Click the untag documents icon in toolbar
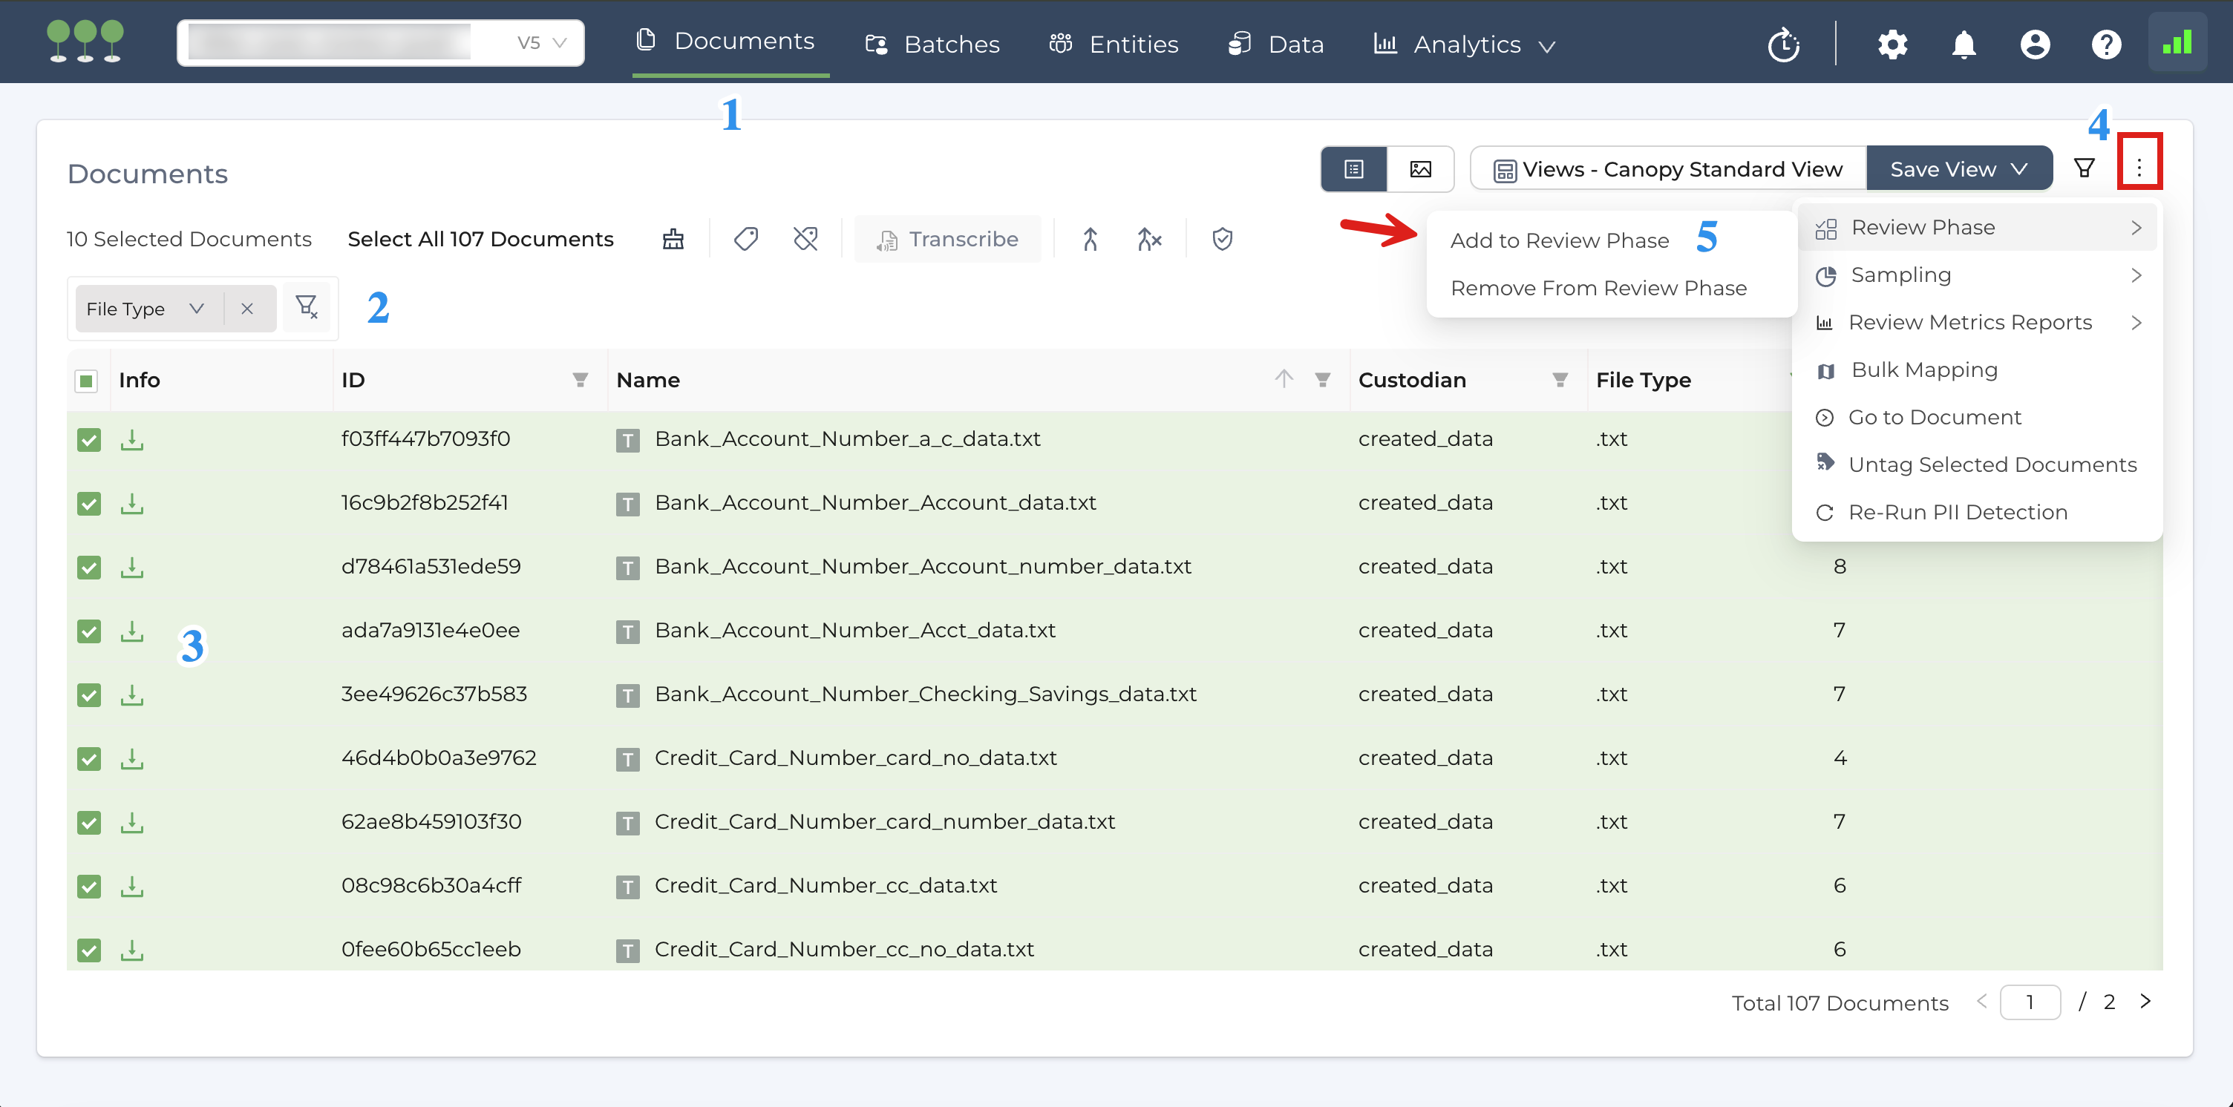This screenshot has width=2233, height=1107. pyautogui.click(x=805, y=239)
